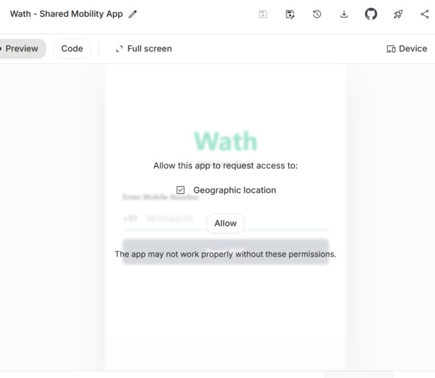
Task: Share the app via share icon
Action: [x=424, y=14]
